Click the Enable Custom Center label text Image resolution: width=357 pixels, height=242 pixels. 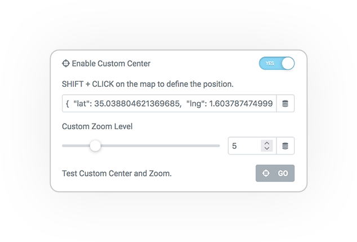click(111, 63)
